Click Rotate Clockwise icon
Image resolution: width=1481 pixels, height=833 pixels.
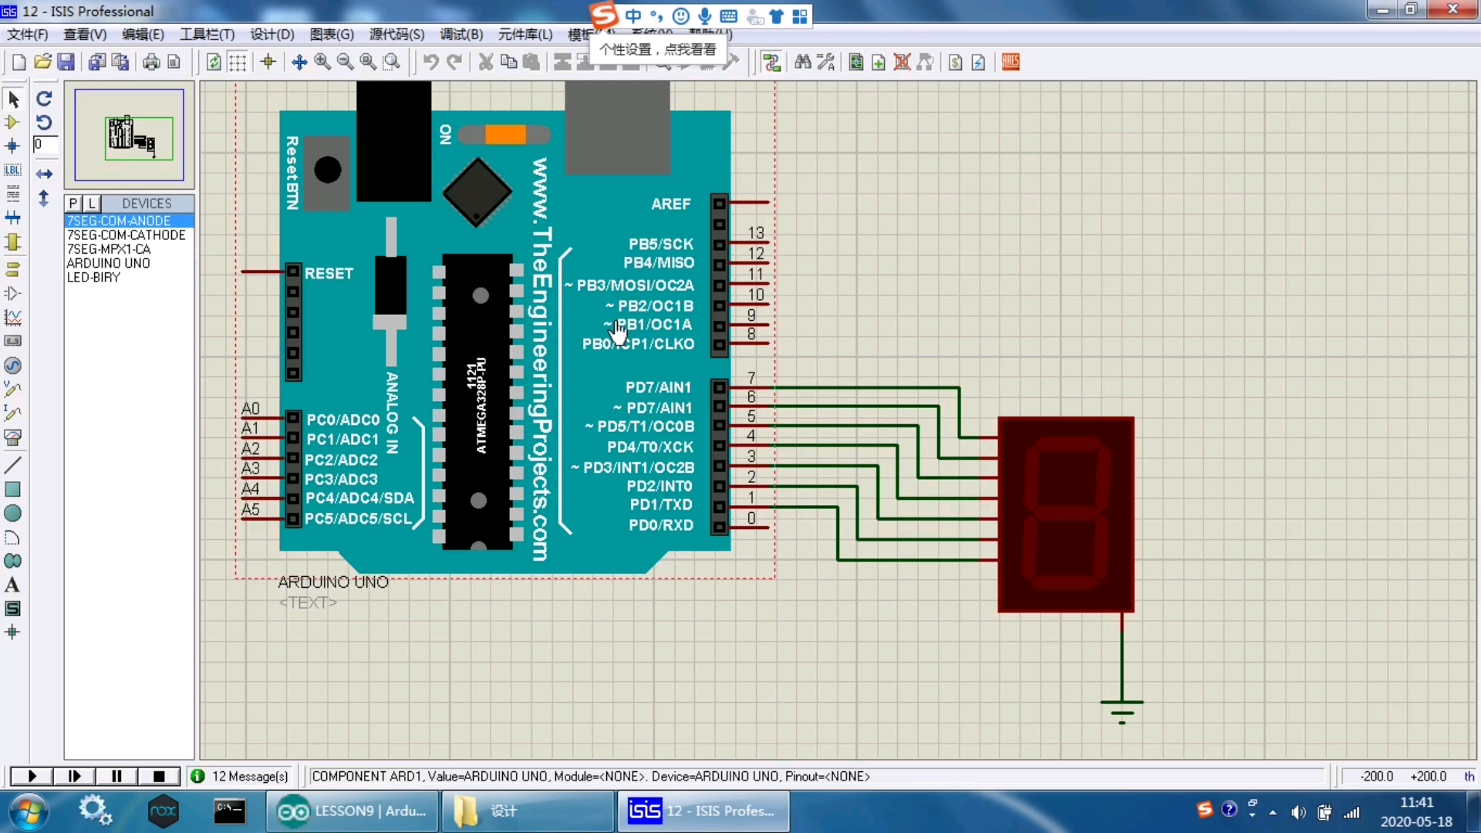(44, 99)
